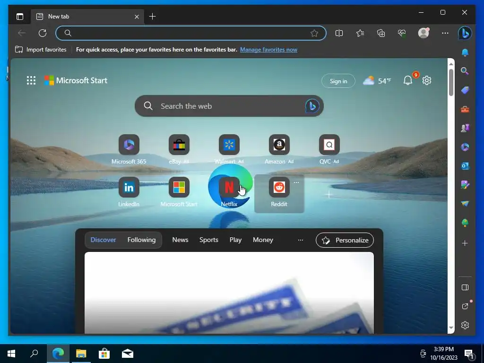
Task: Open the Reddit quick link tile
Action: (279, 194)
